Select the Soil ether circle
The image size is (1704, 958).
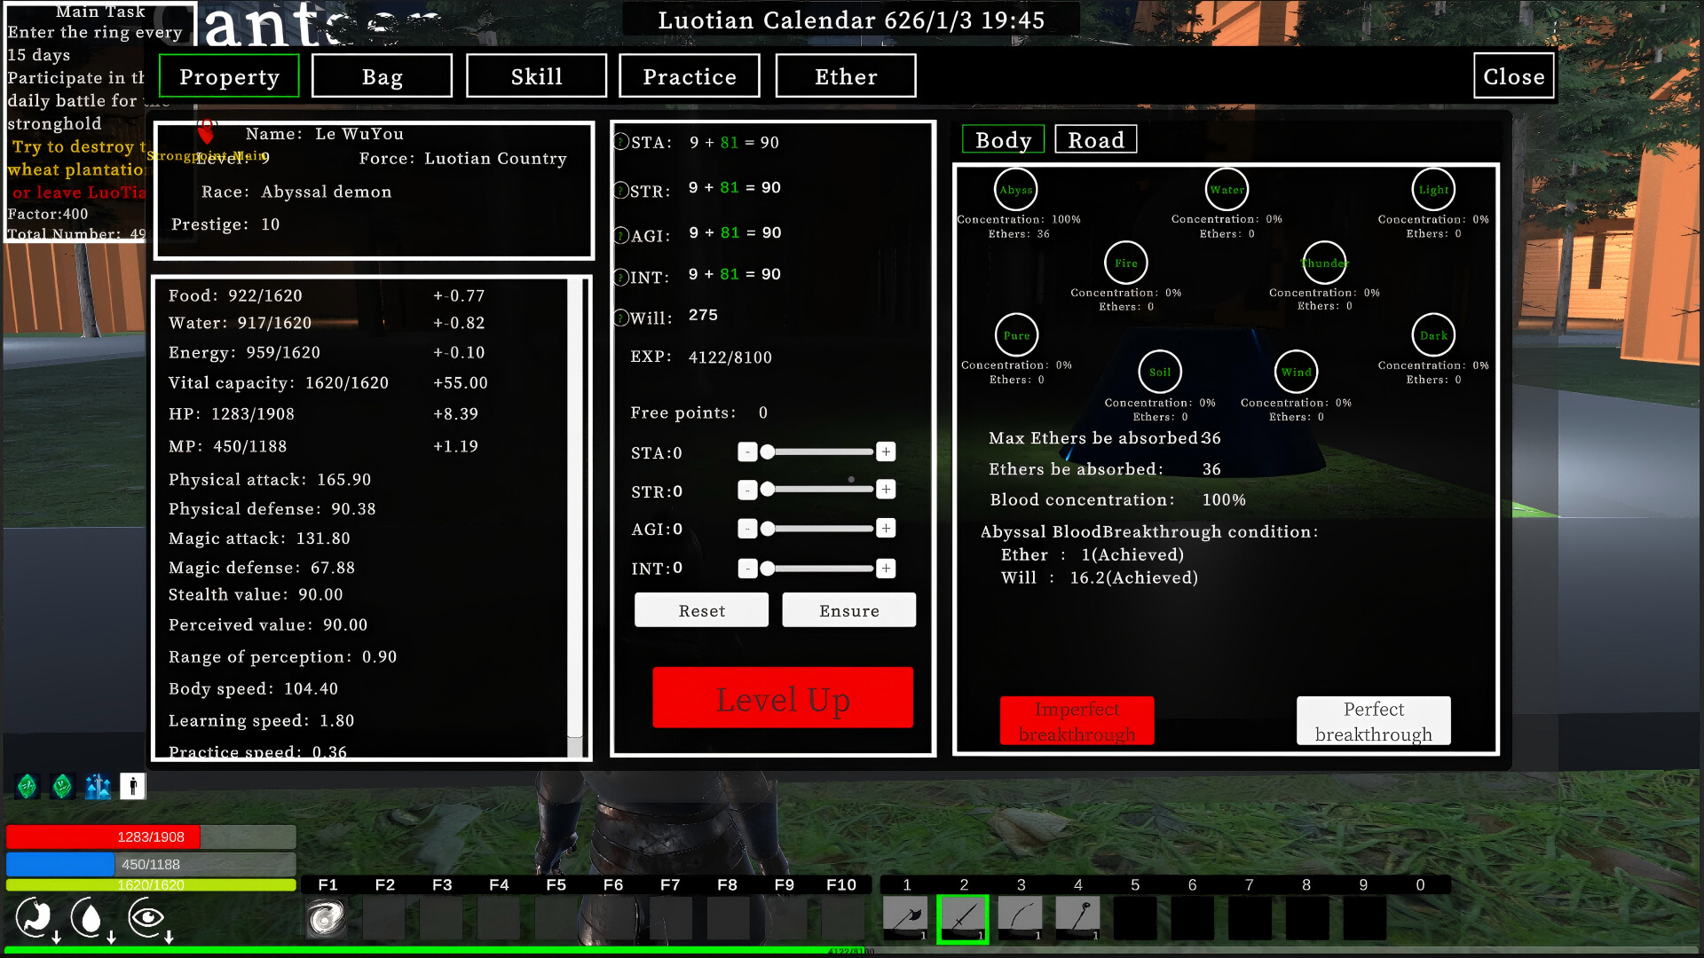coord(1160,373)
